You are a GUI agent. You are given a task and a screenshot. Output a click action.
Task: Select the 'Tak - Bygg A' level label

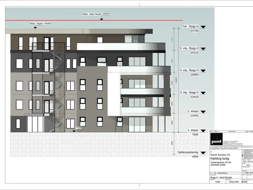tap(190, 26)
